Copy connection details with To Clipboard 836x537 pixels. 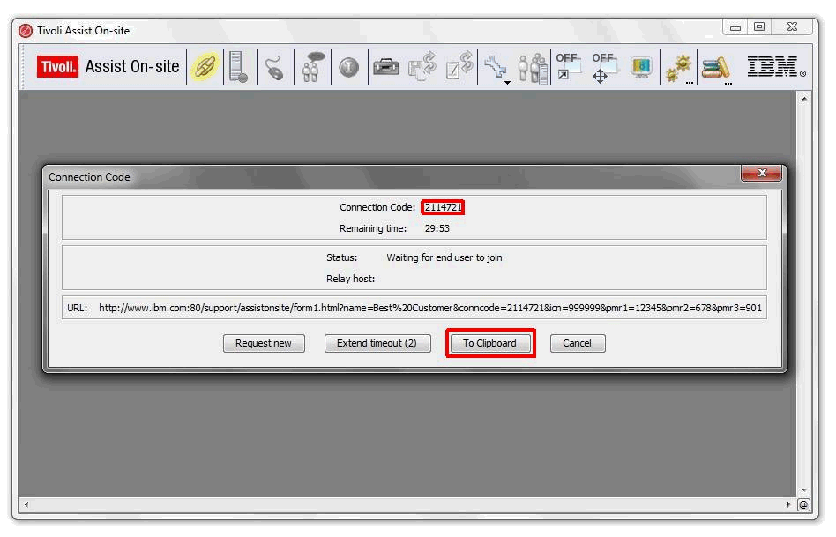tap(489, 343)
